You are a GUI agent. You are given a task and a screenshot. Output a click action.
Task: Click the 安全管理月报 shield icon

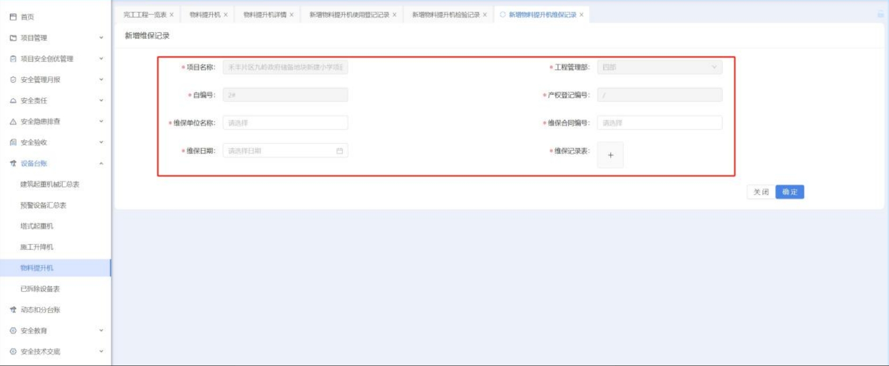(13, 80)
